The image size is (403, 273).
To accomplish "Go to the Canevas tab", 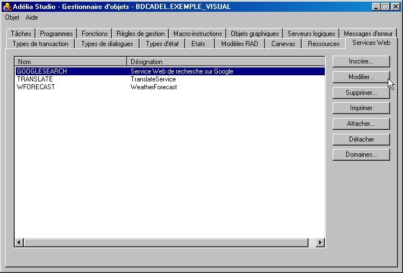I will tap(283, 44).
